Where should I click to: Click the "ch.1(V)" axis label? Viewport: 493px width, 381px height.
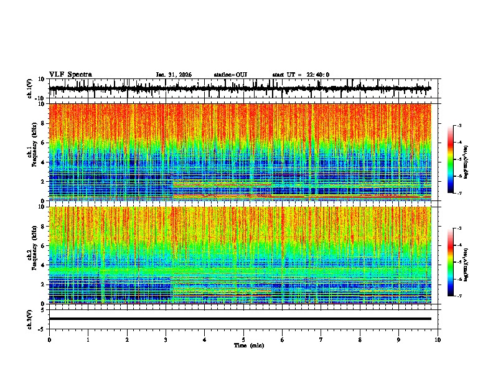(29, 88)
